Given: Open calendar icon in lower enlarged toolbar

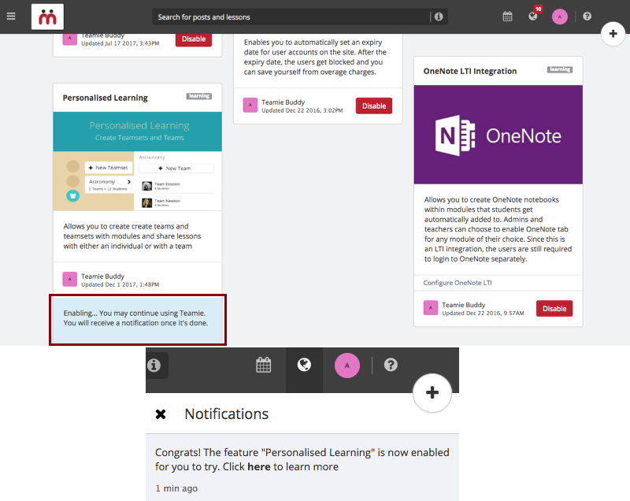Looking at the screenshot, I should pos(264,365).
